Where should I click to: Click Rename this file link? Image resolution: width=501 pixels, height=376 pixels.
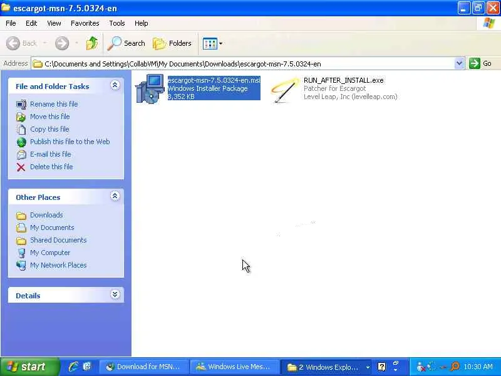54,104
